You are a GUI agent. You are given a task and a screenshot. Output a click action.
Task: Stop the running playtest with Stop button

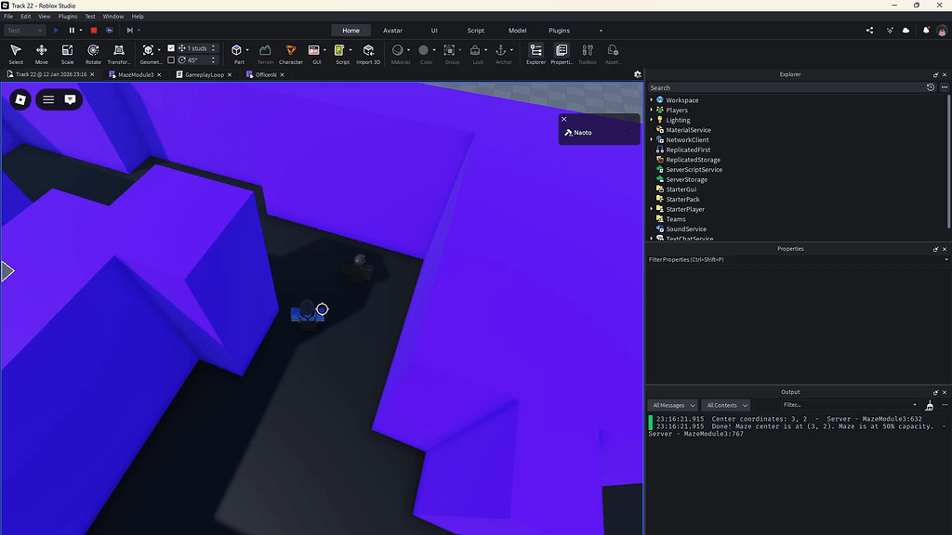(93, 30)
